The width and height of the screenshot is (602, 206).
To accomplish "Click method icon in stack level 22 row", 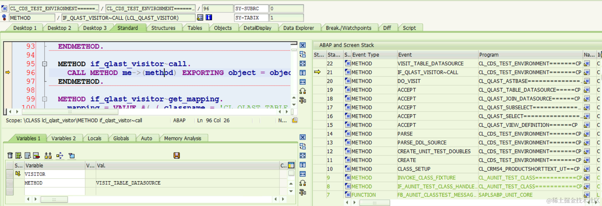I will coord(348,63).
